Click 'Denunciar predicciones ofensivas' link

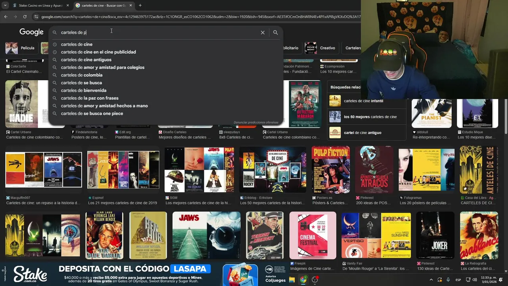[256, 122]
